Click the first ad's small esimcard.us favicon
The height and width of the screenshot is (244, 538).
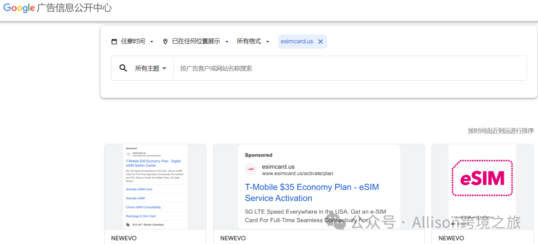click(x=128, y=154)
